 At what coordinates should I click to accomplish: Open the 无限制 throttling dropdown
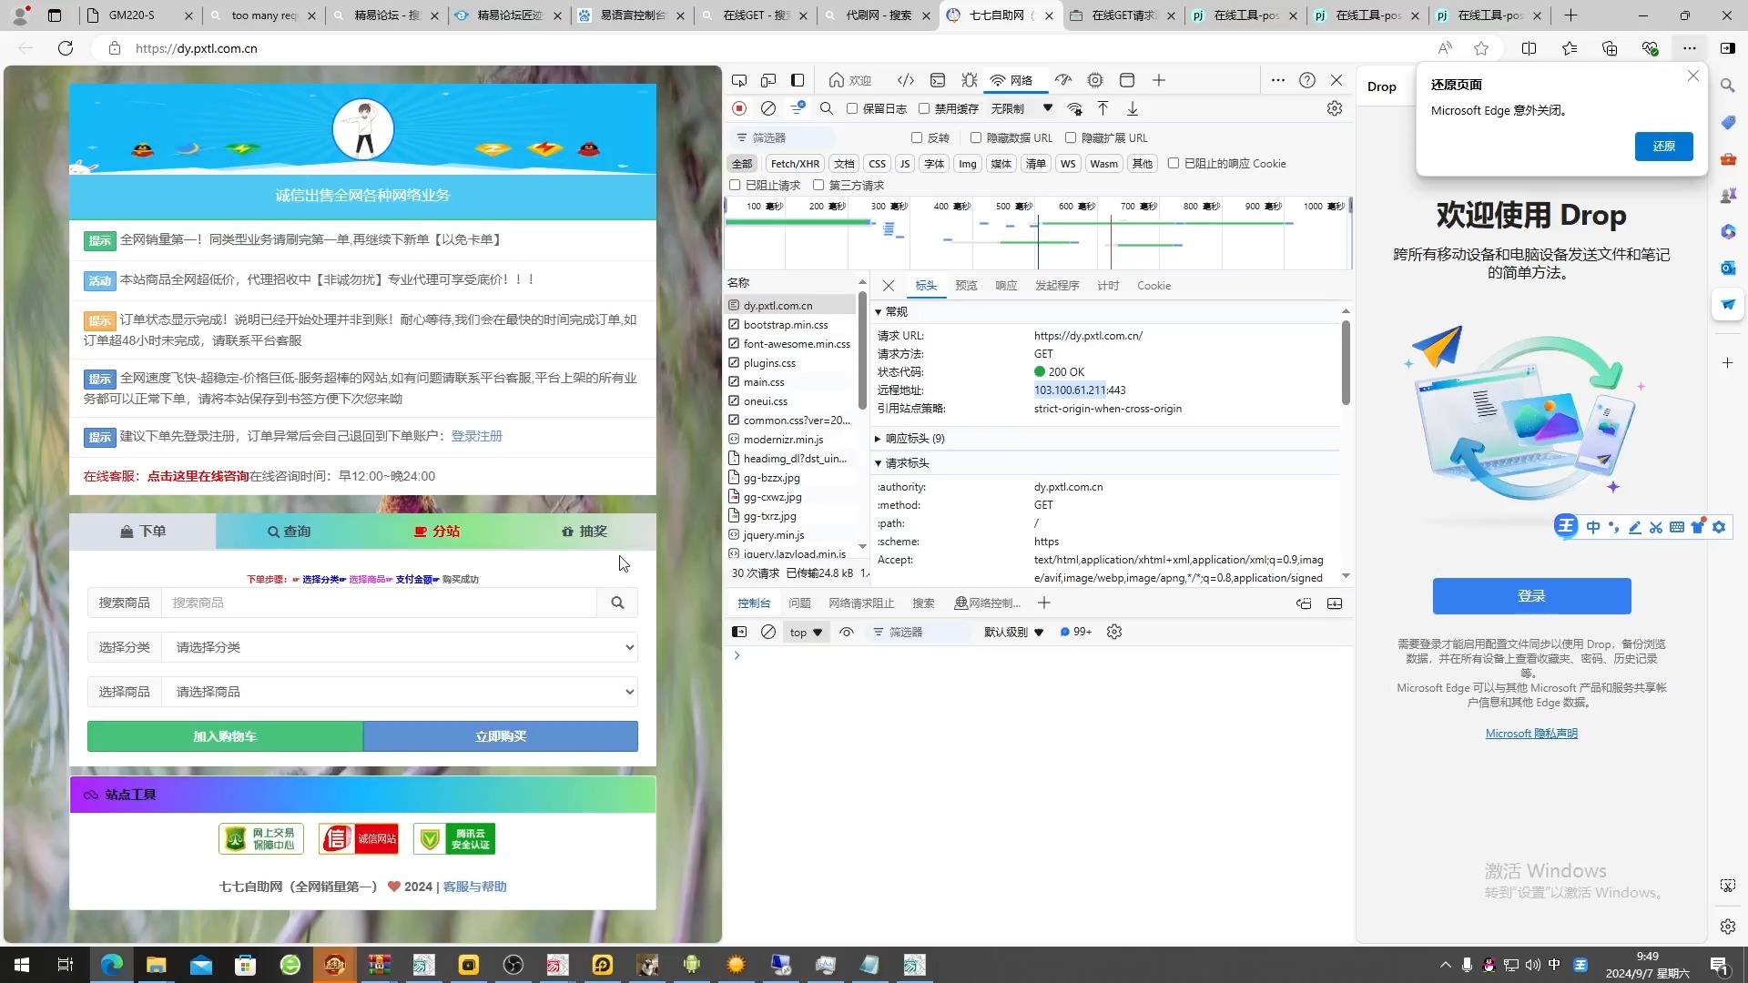[1021, 108]
